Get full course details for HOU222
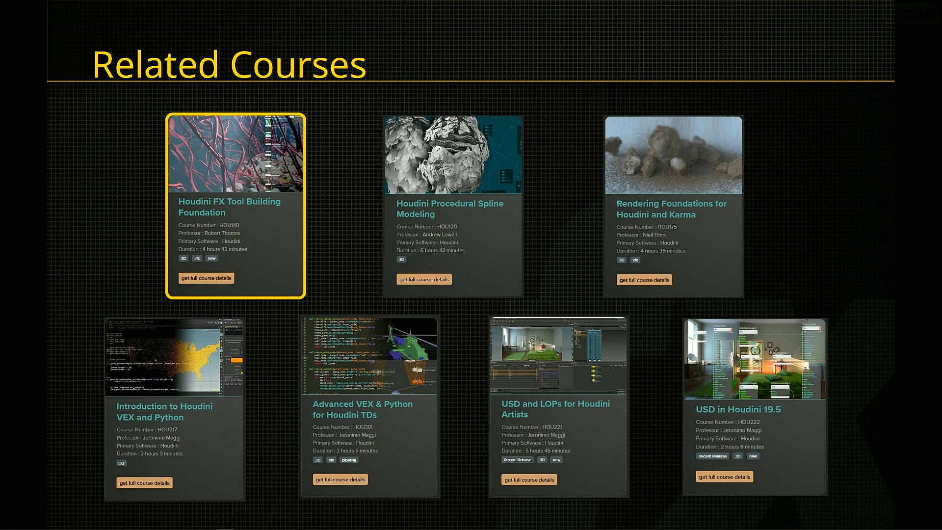 724,477
